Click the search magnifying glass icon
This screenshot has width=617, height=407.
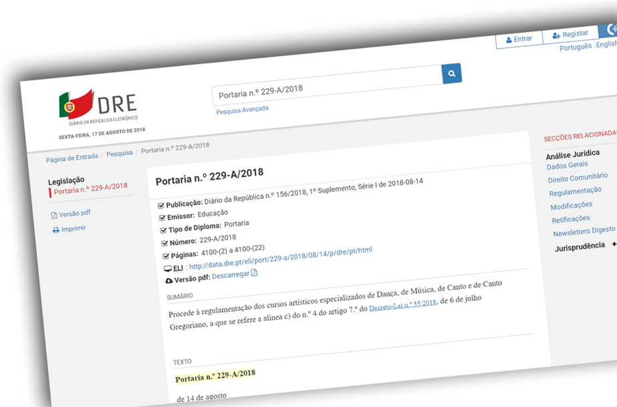(x=452, y=74)
